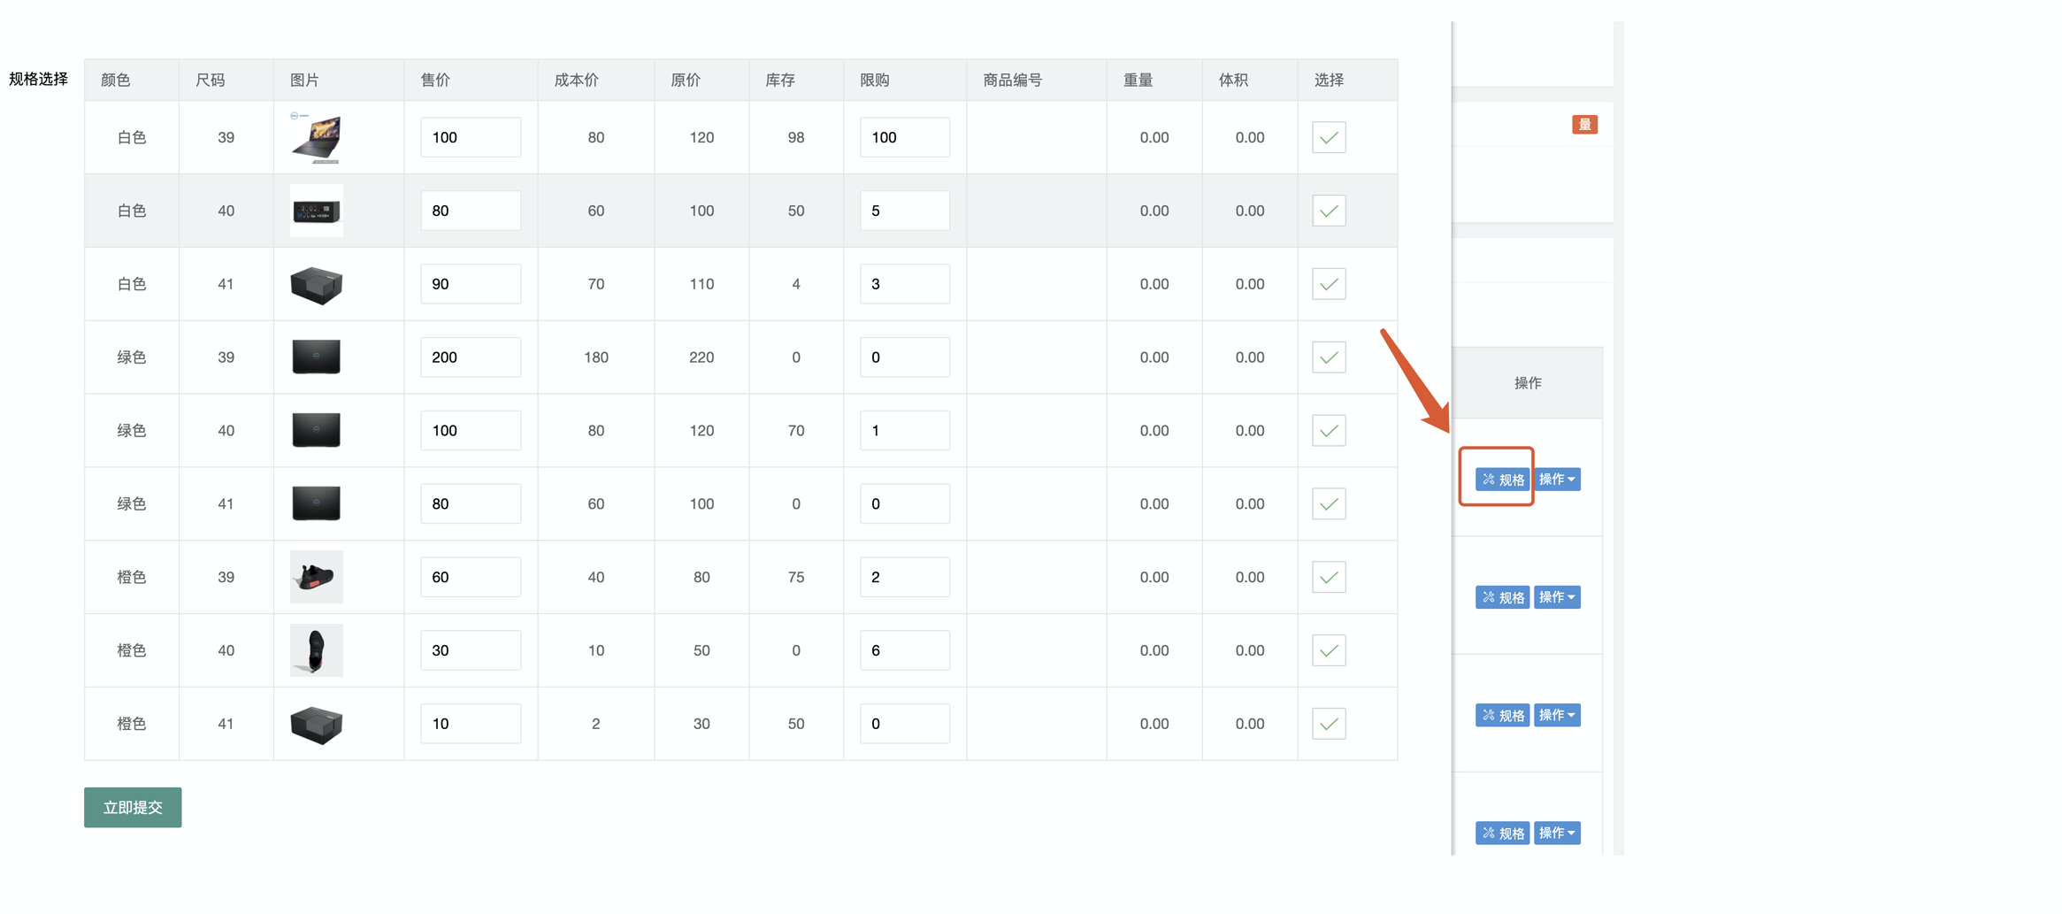Toggle the checkbox for 橙色 size 39
2062x914 pixels.
[1328, 577]
